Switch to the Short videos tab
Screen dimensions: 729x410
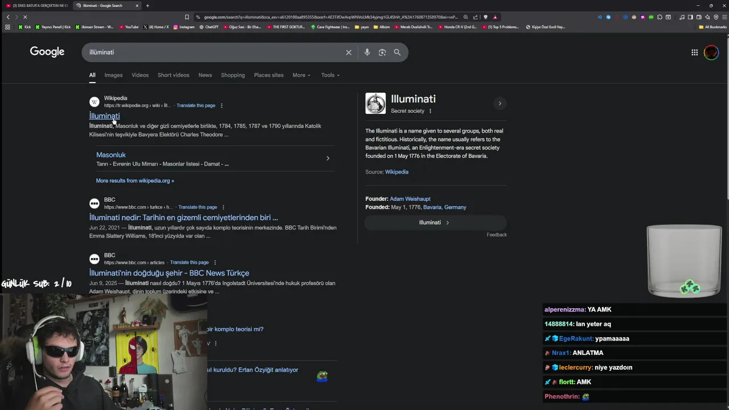pos(173,75)
